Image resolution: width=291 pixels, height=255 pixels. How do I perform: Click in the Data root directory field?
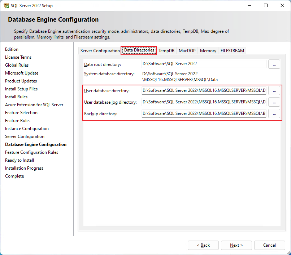(204, 64)
